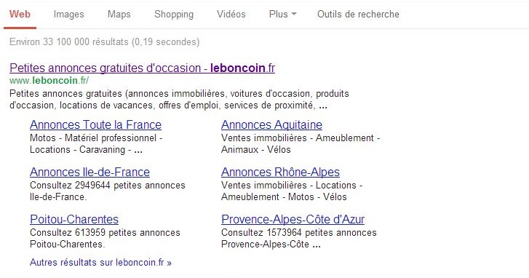Show Autres résultats sur leboncoin.fr

(100, 262)
